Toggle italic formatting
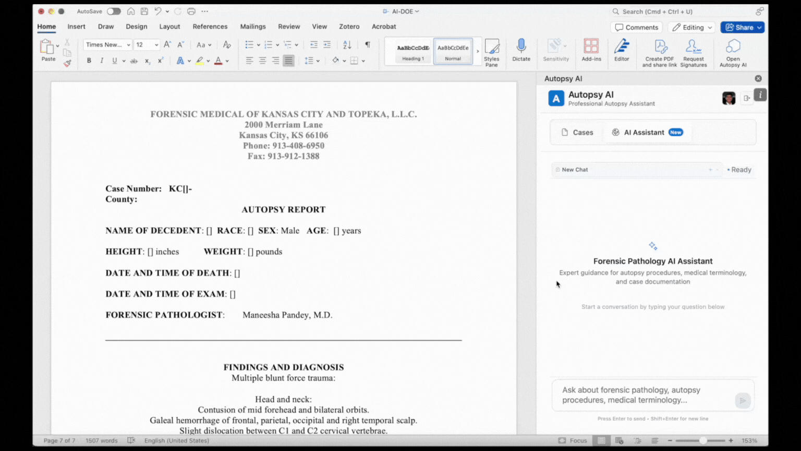This screenshot has width=801, height=451. [x=102, y=60]
